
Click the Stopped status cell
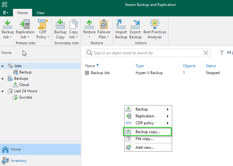(x=213, y=73)
